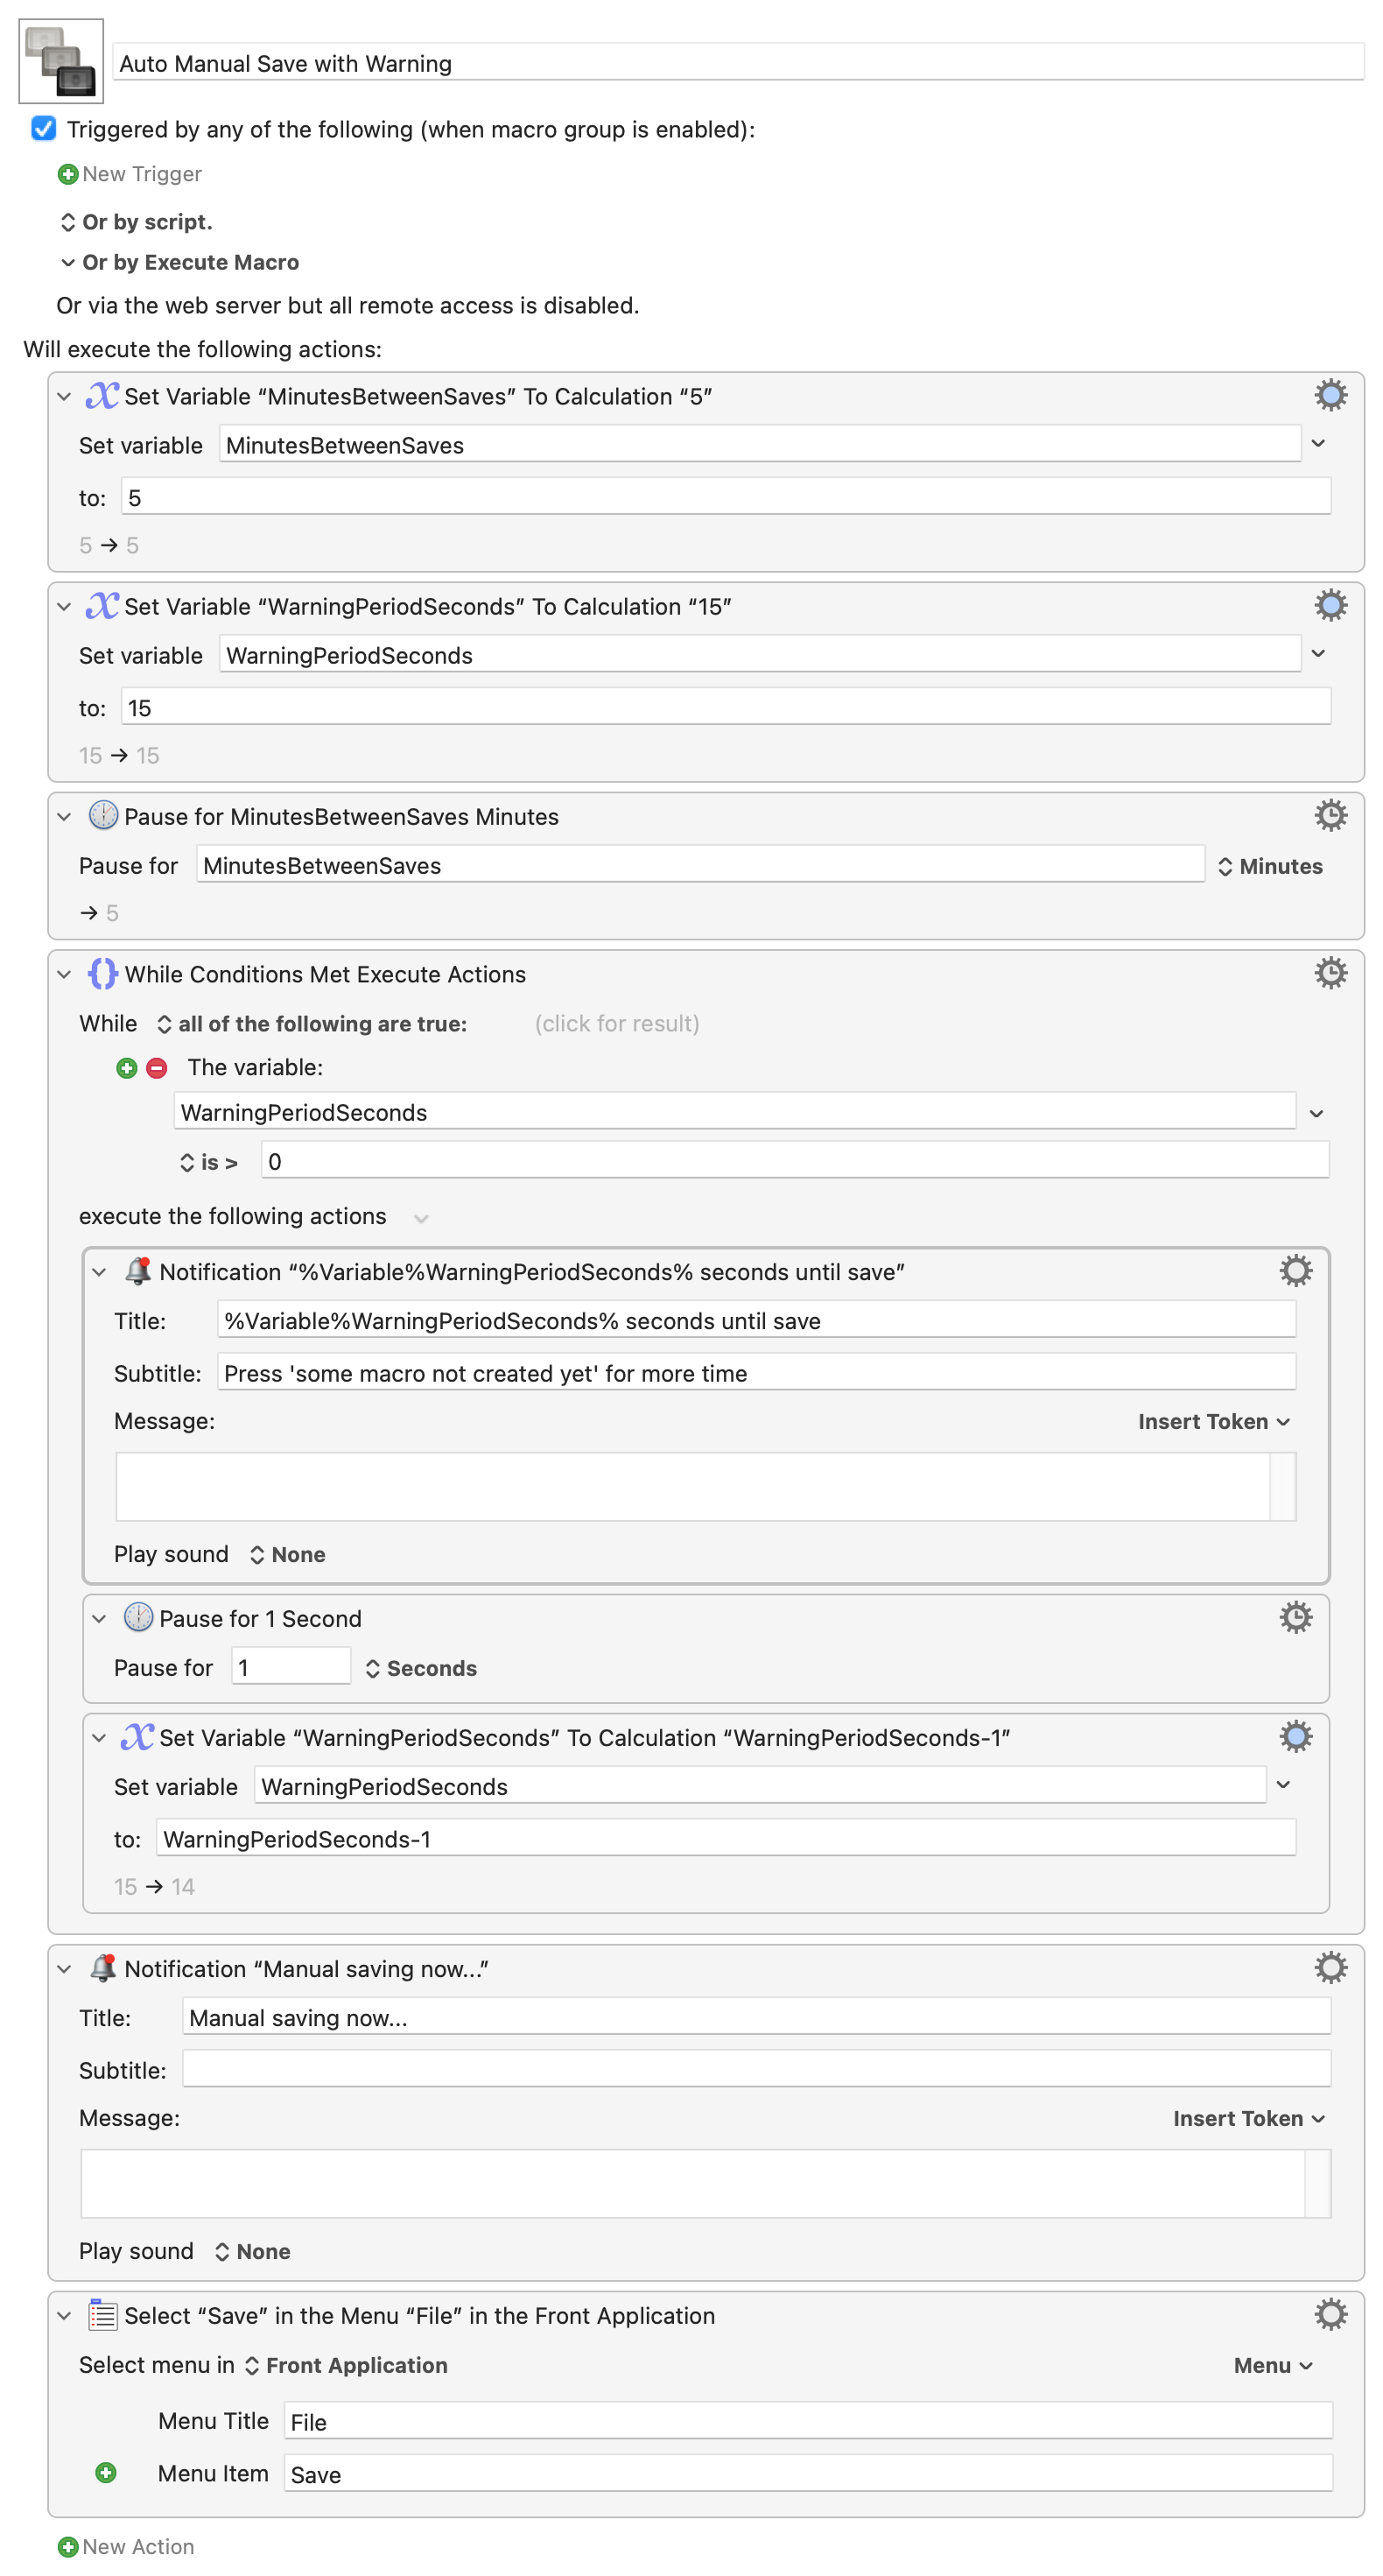Open gear menu for Select Save menu action
Viewport: 1383px width, 2576px height.
1330,2315
